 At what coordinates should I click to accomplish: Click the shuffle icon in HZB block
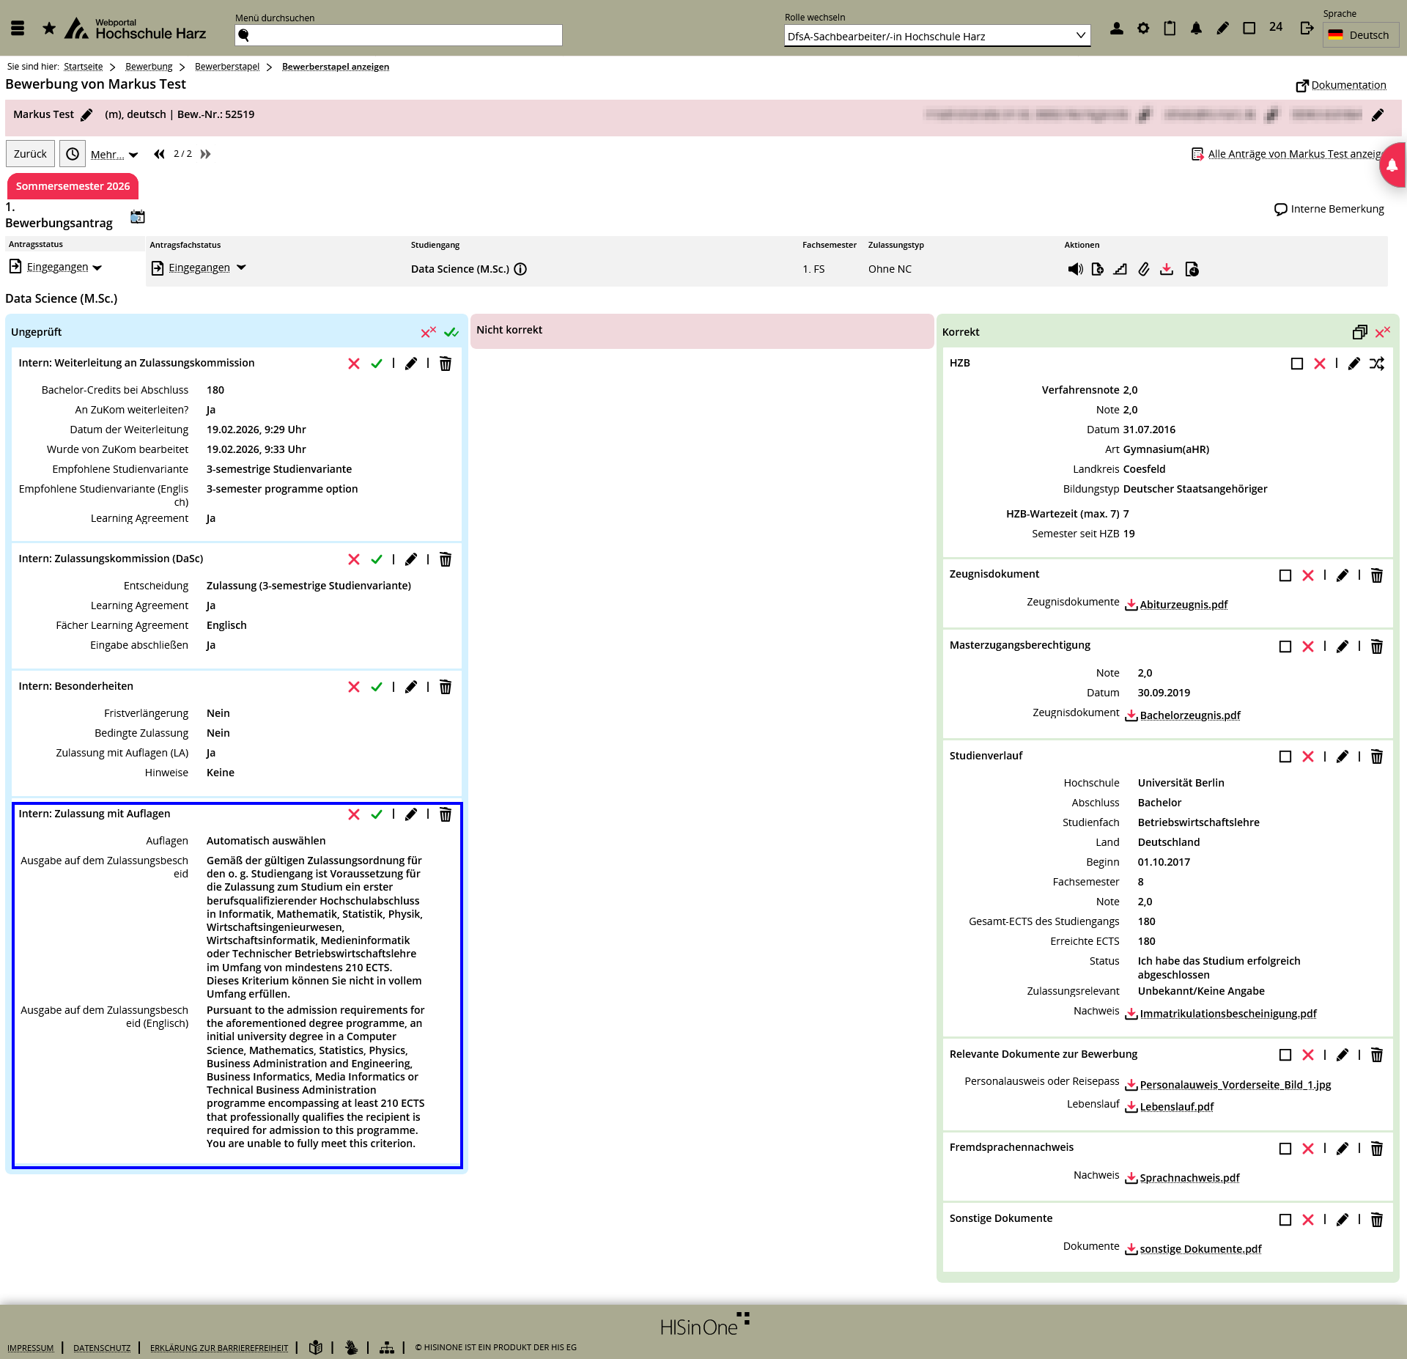point(1377,364)
